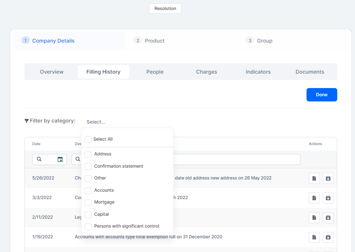The image size is (355, 252).
Task: Toggle the Mortgage category filter
Action: (88, 202)
